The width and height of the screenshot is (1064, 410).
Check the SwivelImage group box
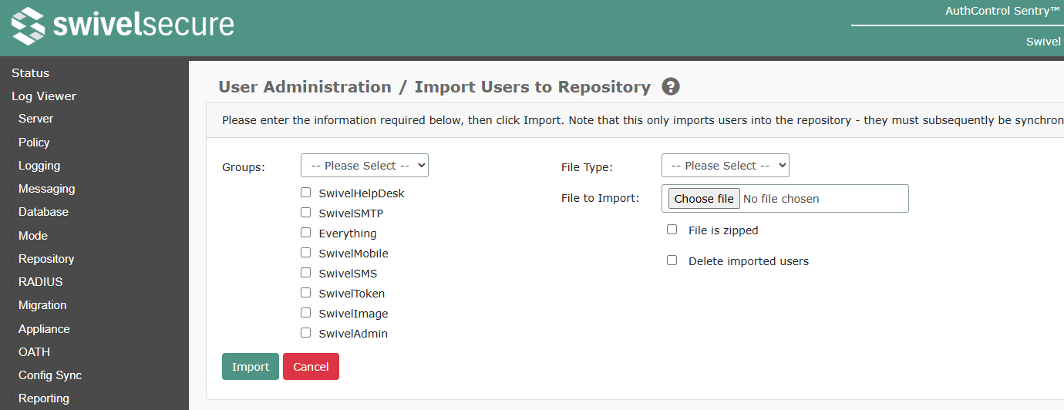306,313
